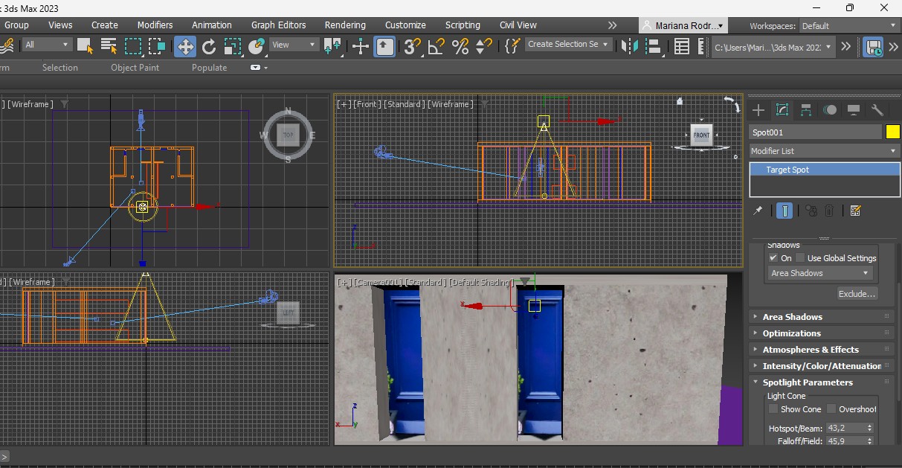Viewport: 902px width, 468px height.
Task: Click the Exclude... button
Action: point(857,294)
